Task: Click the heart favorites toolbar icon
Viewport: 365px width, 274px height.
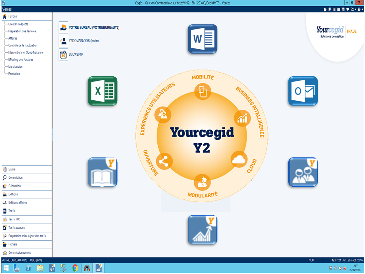Action: pyautogui.click(x=347, y=9)
